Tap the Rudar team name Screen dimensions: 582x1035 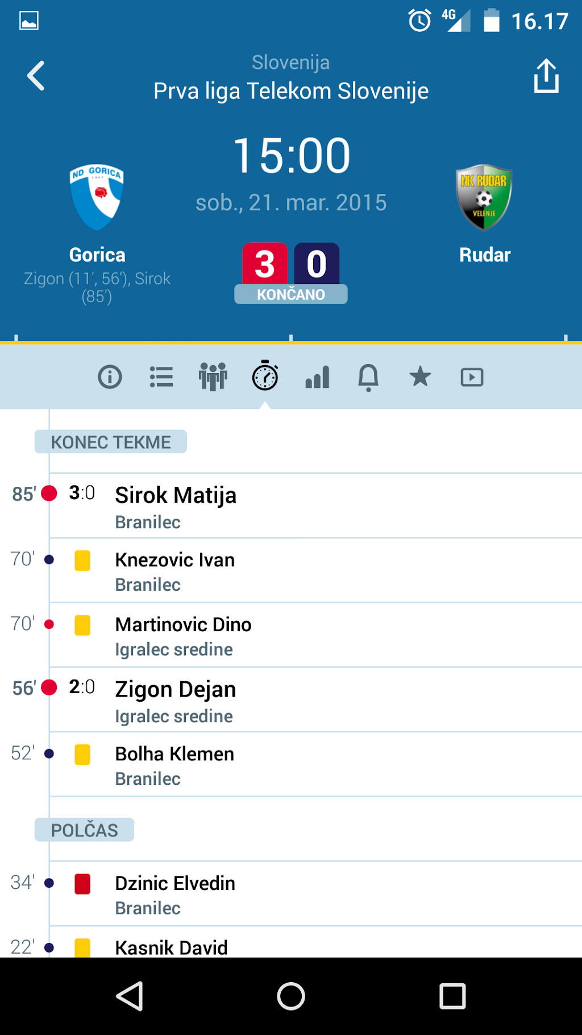pos(485,255)
